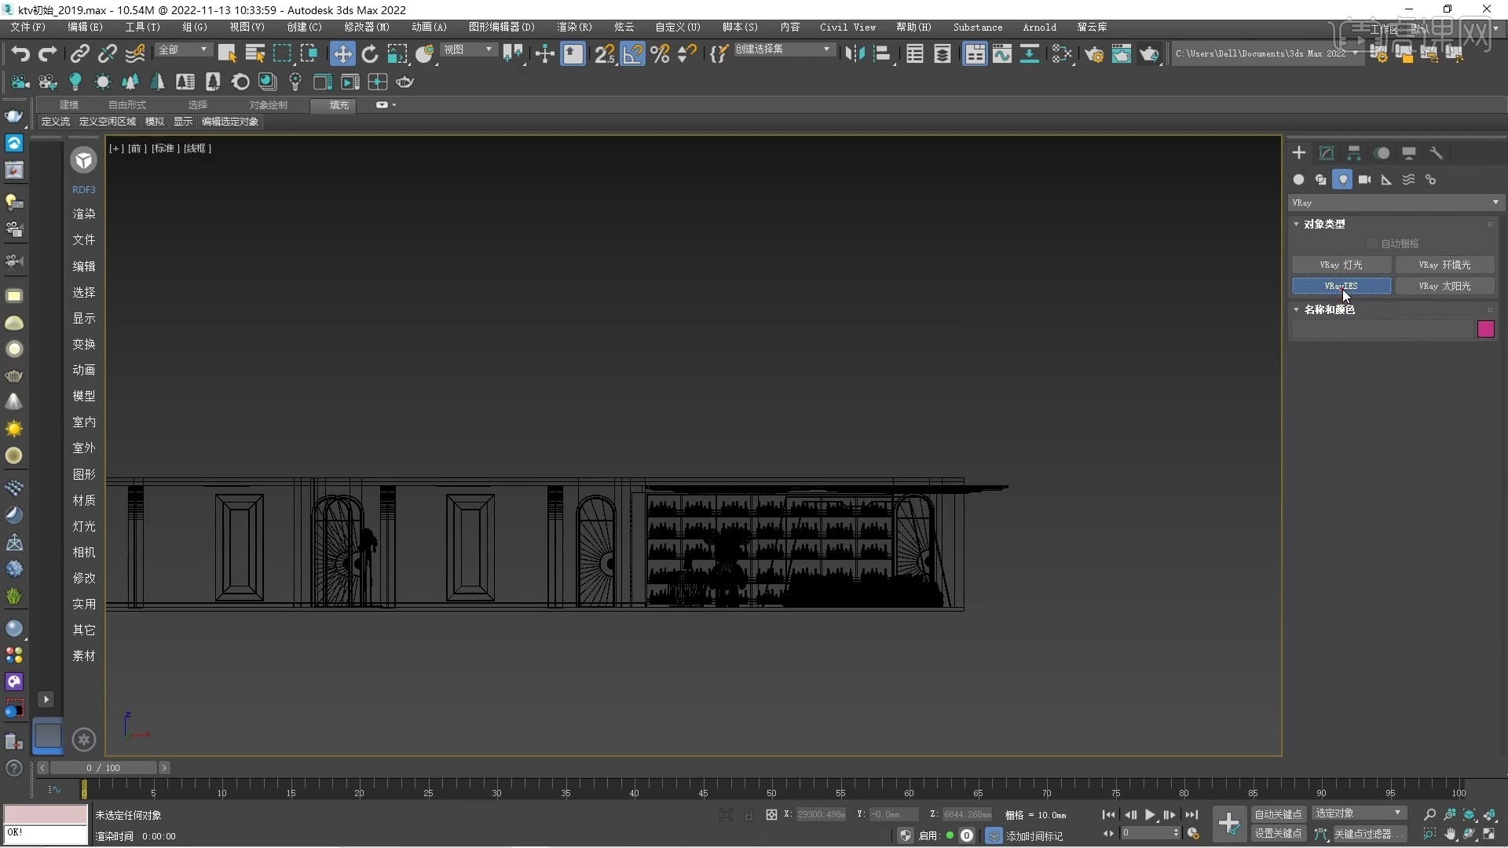Go to the end frame
This screenshot has height=848, width=1508.
tap(1191, 815)
